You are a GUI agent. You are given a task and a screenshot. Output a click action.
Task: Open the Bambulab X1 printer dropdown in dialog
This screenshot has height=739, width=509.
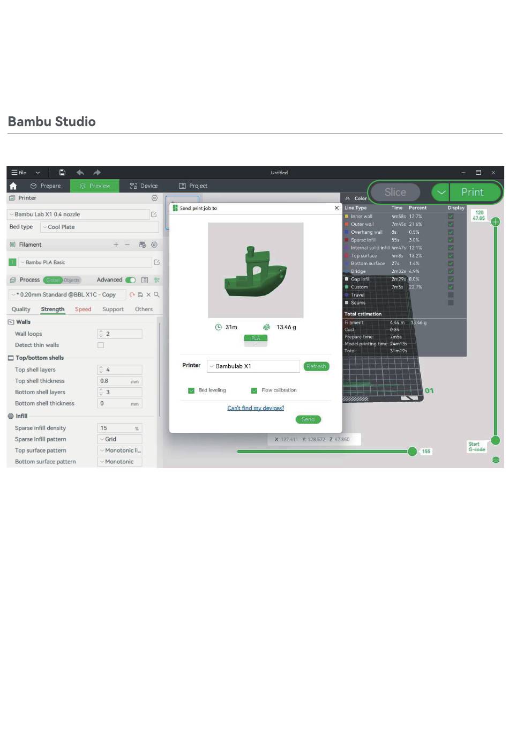[x=253, y=366]
